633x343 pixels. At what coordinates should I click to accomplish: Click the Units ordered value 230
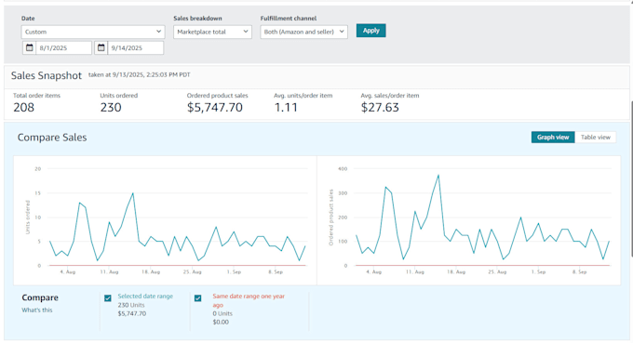[111, 108]
